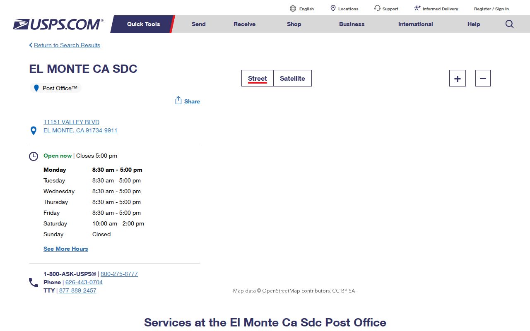Zoom out the map with minus button

click(483, 78)
